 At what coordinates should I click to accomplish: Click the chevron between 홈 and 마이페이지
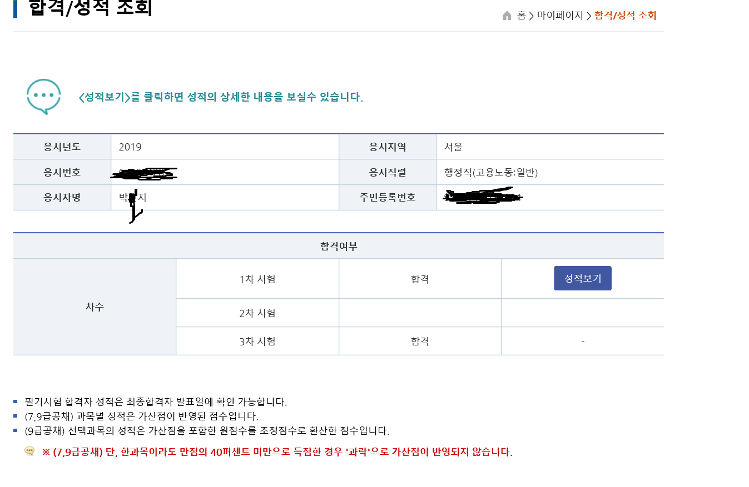coord(531,16)
